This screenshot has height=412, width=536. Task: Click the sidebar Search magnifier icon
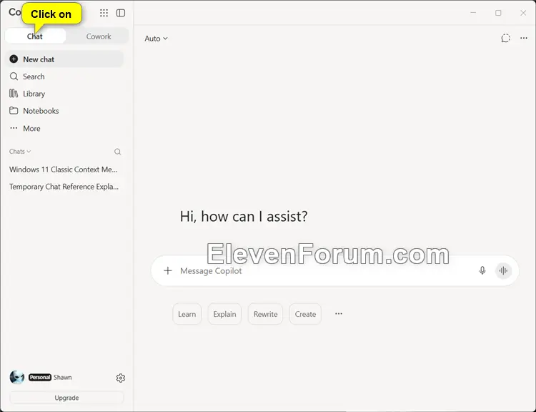(14, 77)
